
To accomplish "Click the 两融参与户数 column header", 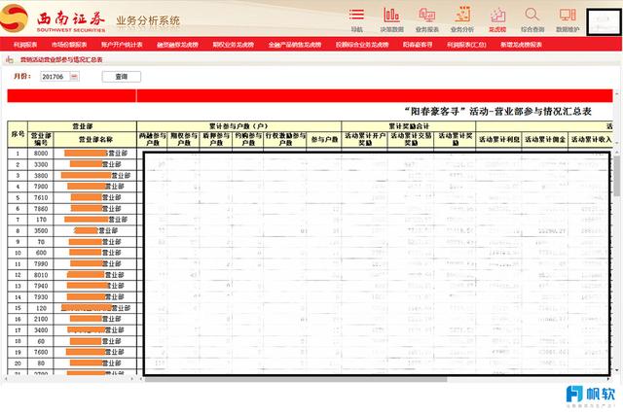I will [x=153, y=140].
